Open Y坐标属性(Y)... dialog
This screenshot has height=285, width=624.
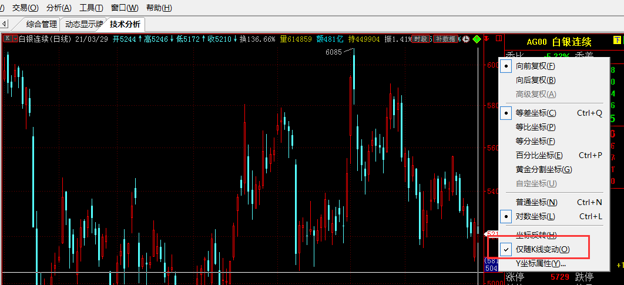click(553, 263)
